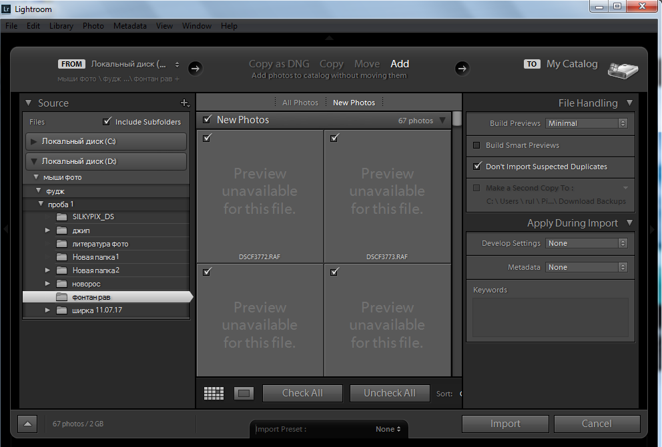Expand the новорос folder
Image resolution: width=662 pixels, height=447 pixels.
(47, 284)
